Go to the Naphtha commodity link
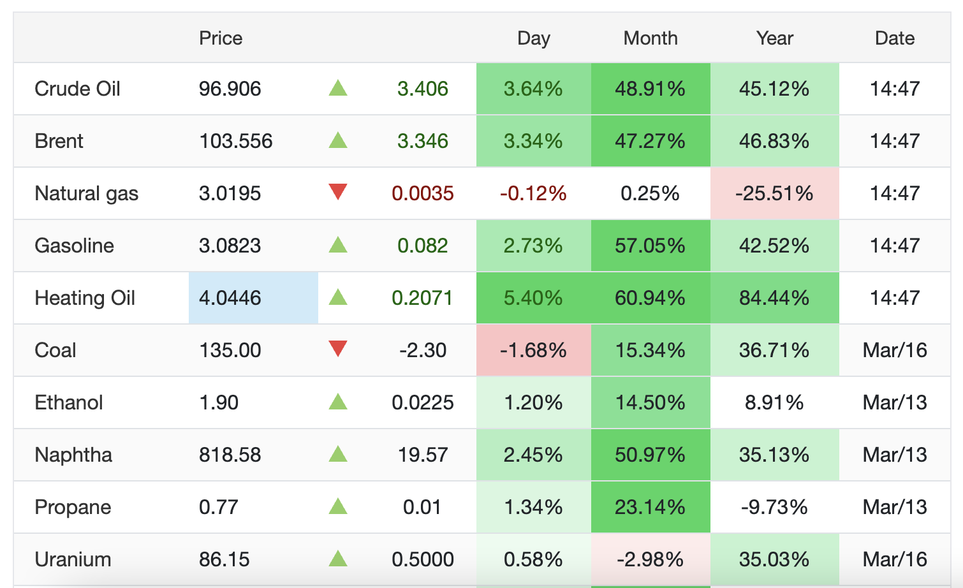The image size is (963, 588). tap(73, 455)
